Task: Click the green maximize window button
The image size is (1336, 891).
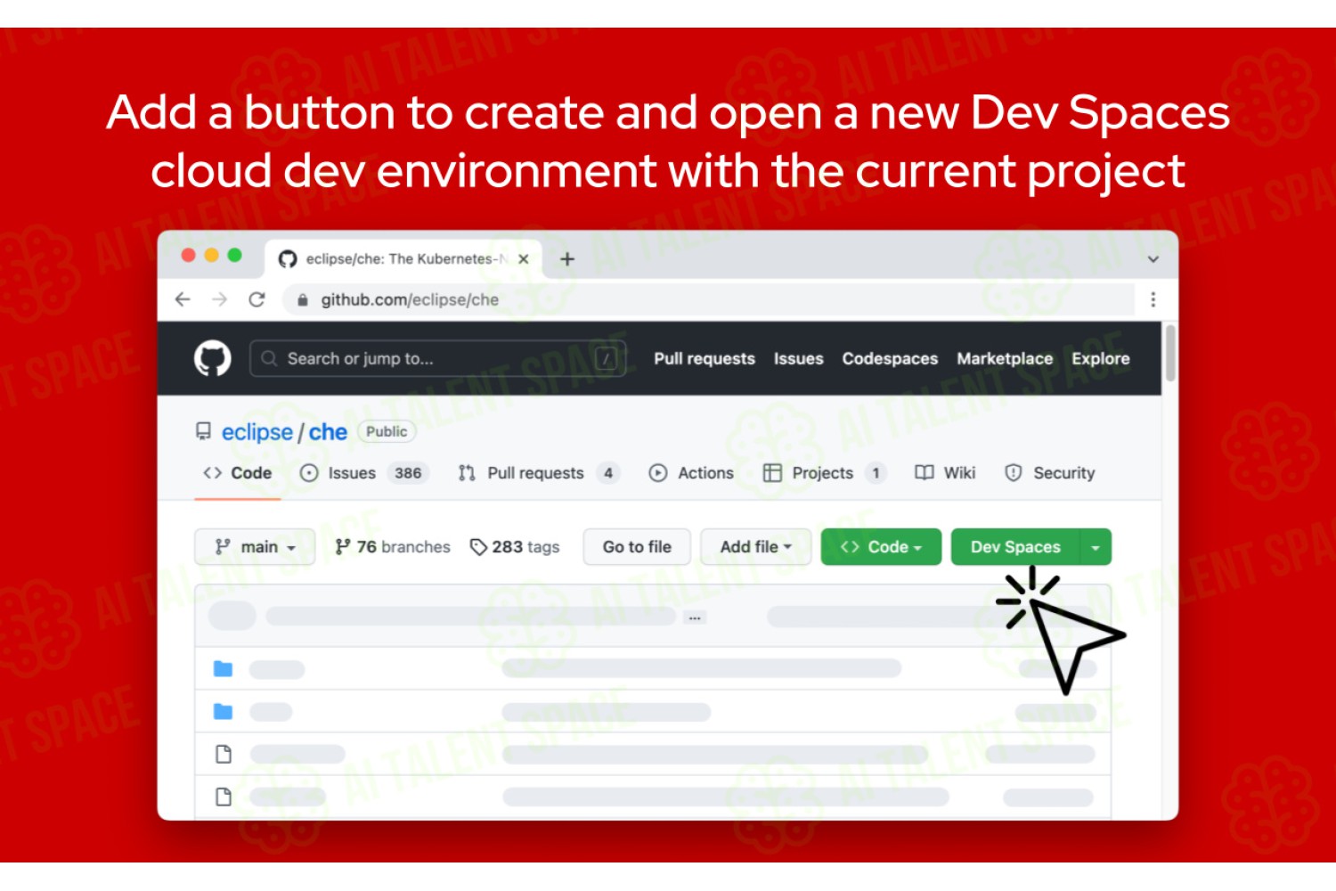Action: 234,255
